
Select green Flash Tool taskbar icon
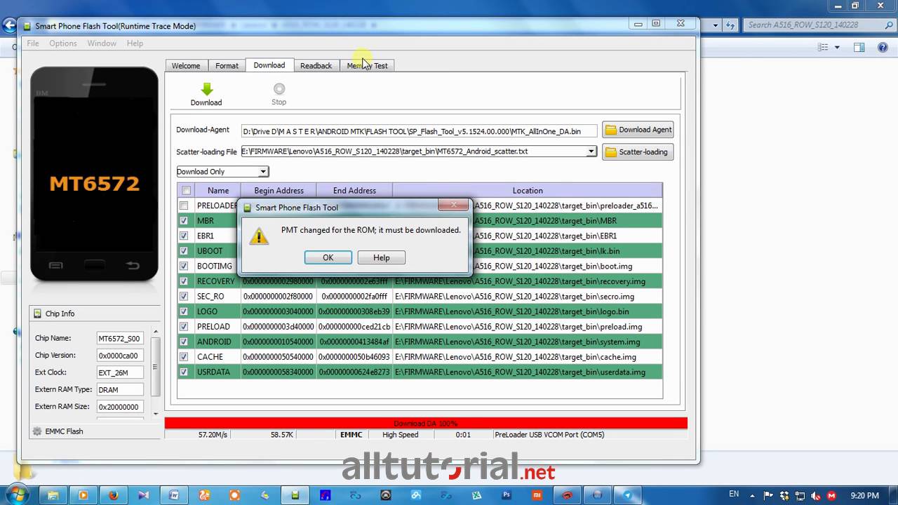[295, 495]
